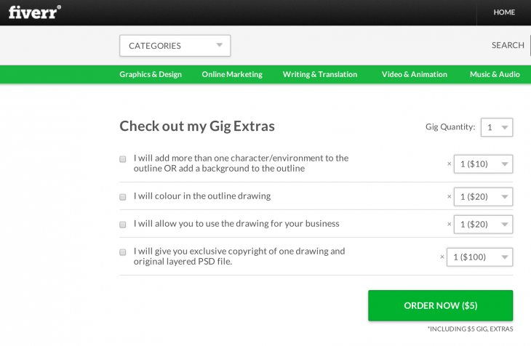
Task: Open Music & Audio category
Action: click(495, 74)
